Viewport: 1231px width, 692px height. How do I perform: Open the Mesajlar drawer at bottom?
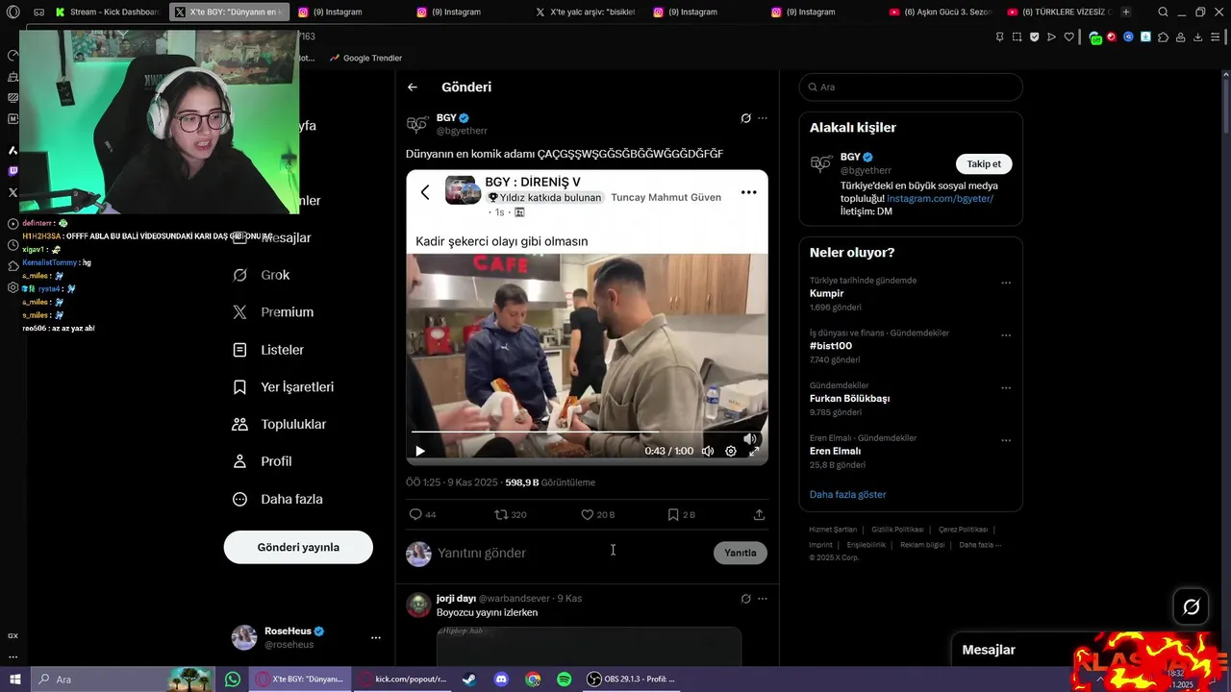(x=989, y=651)
